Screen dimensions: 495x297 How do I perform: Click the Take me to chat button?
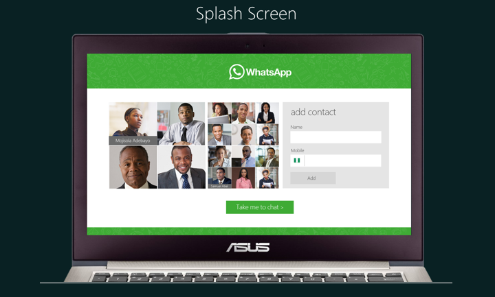[260, 207]
